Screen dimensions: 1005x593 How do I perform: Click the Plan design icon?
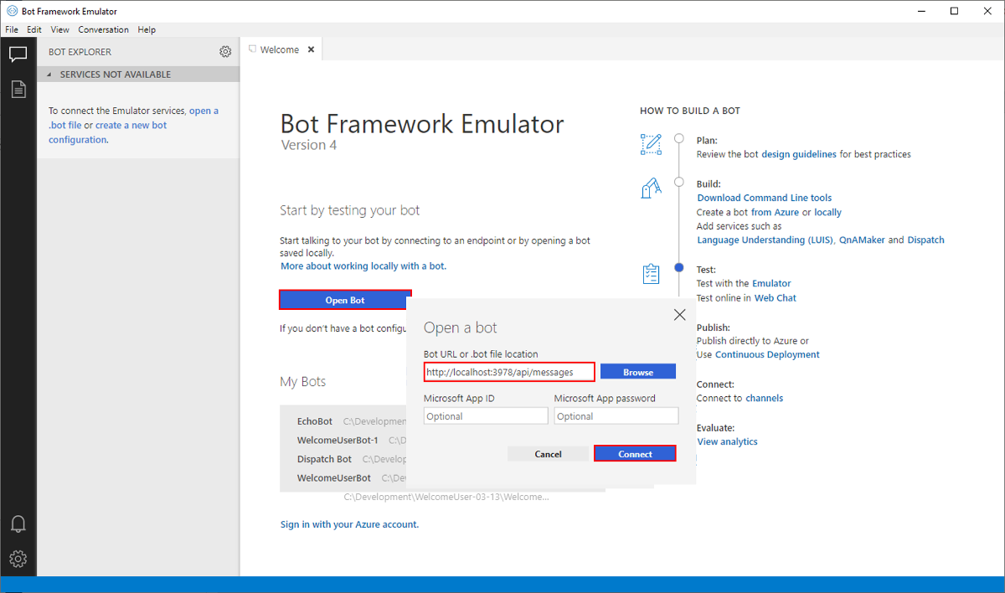pos(651,144)
